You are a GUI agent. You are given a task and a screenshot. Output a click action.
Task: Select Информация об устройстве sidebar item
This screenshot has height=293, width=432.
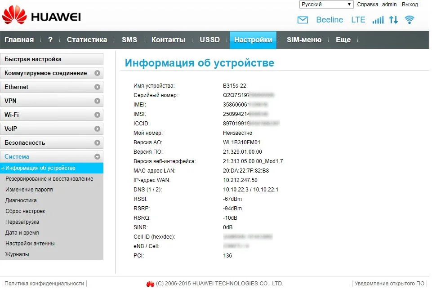tap(52, 168)
